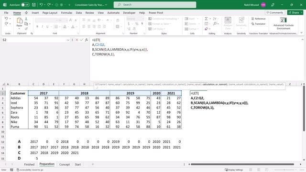The image size is (306, 172).
Task: Open the Comments pane
Action: pos(275,12)
